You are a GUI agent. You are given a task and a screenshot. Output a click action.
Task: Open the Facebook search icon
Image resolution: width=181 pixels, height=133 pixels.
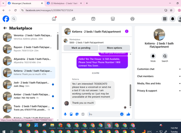(x=14, y=19)
